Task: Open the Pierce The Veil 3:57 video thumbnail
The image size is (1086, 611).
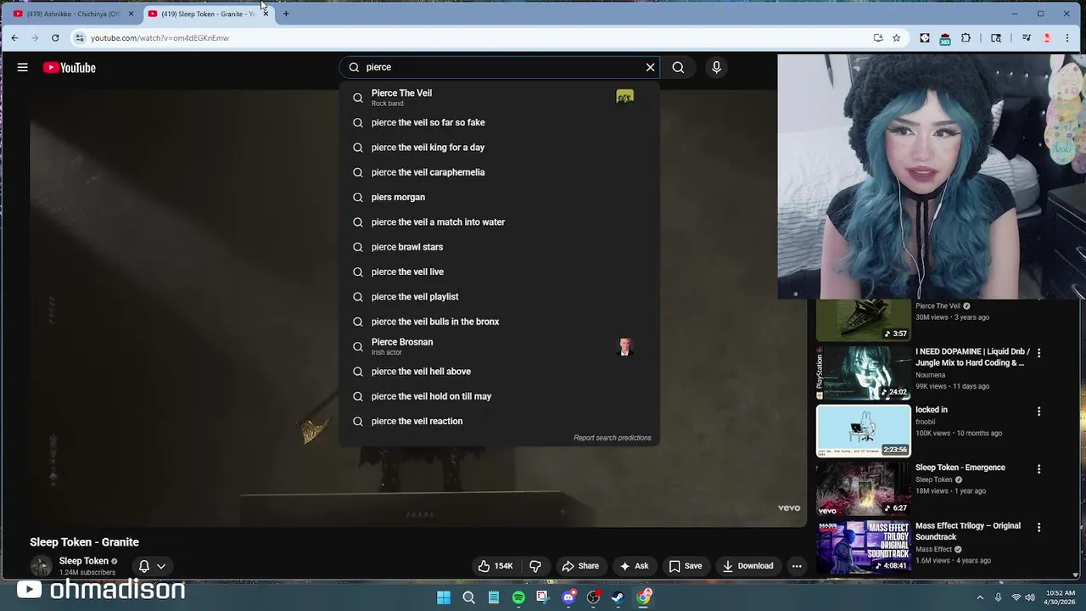Action: (x=864, y=319)
